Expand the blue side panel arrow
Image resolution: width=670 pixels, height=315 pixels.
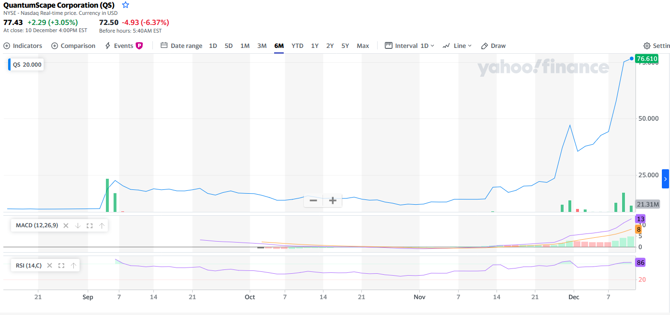click(665, 179)
